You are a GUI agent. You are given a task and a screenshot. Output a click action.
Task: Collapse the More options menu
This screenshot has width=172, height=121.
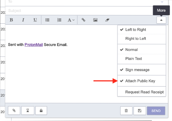pos(161,20)
